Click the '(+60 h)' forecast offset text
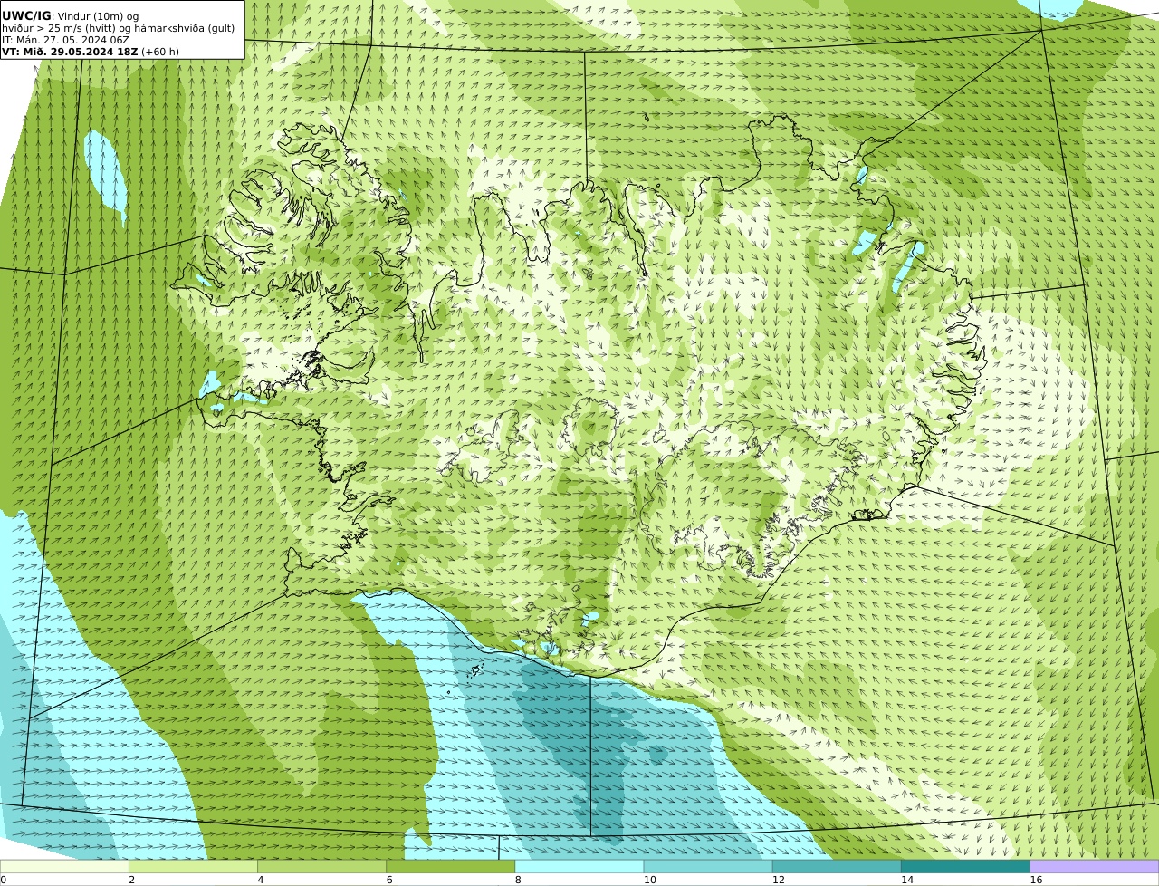This screenshot has width=1159, height=886. tap(160, 52)
